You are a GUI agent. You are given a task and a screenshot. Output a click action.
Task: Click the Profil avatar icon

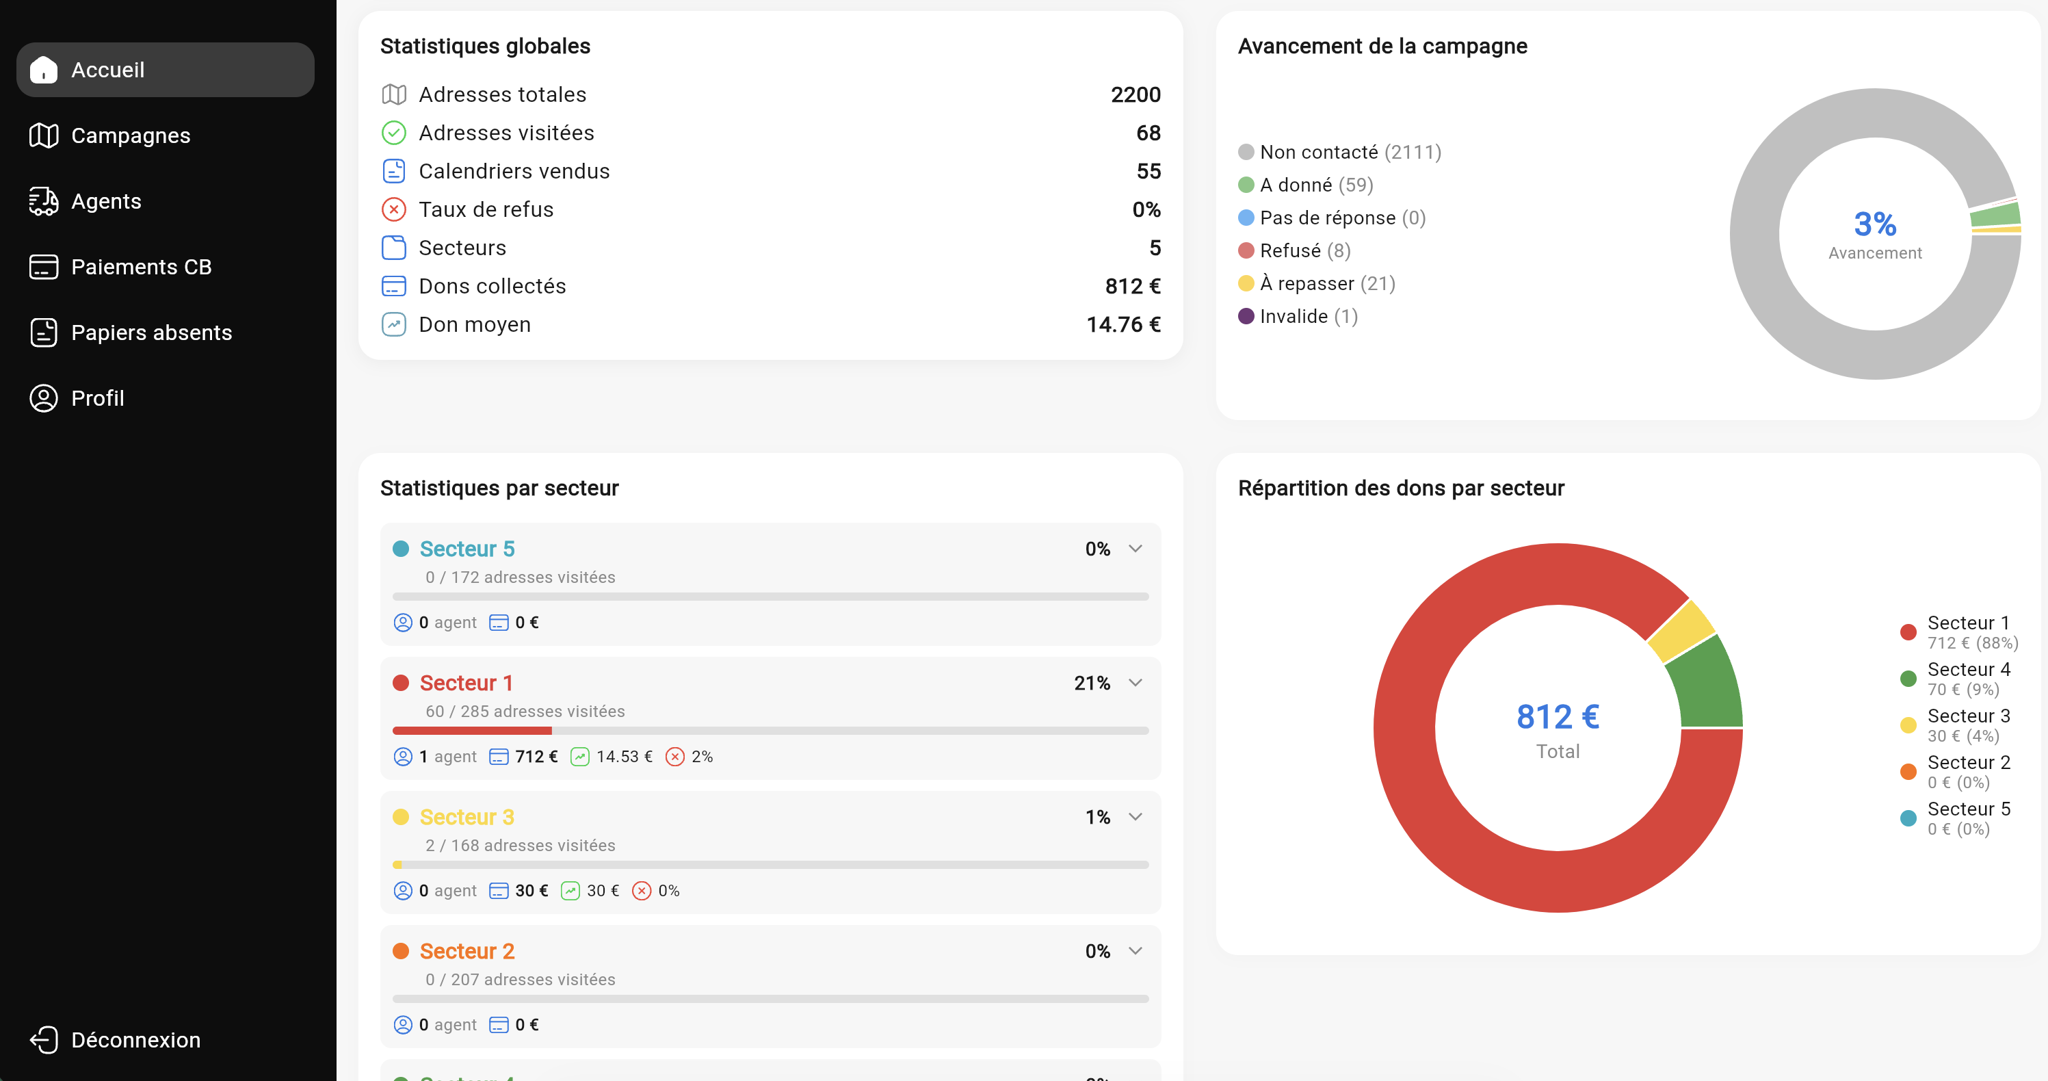pos(43,398)
